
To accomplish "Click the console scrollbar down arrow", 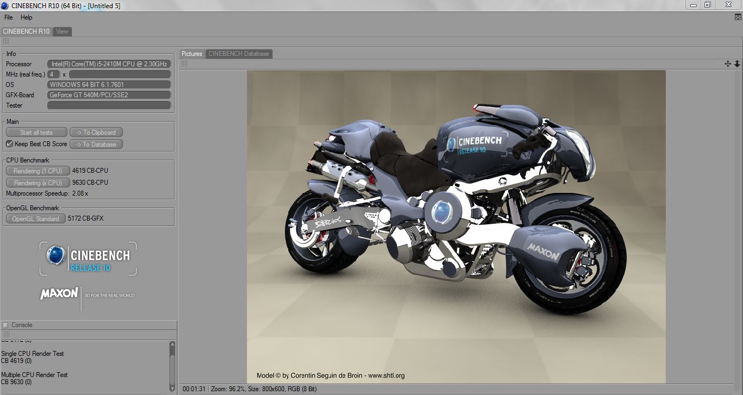I will point(172,388).
